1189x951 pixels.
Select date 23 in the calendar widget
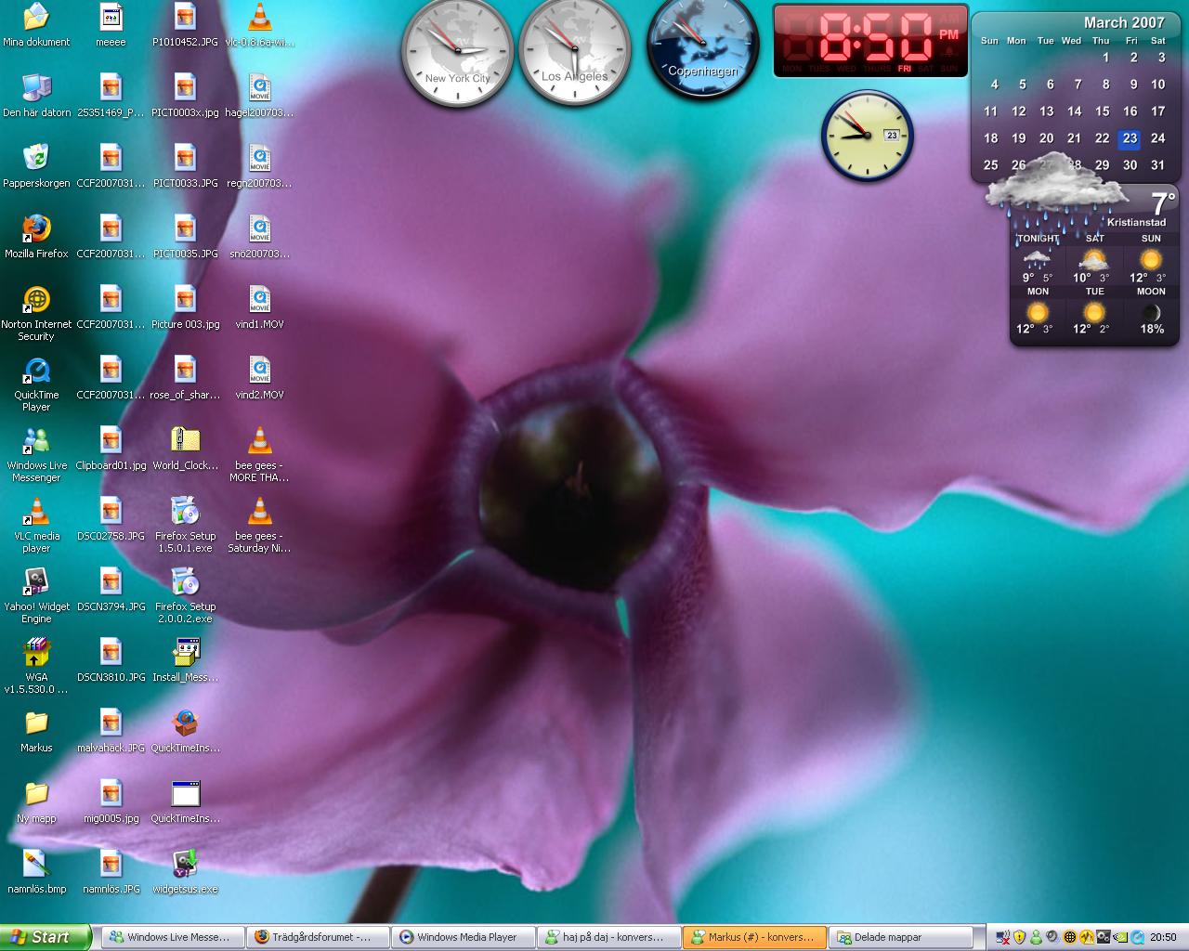1130,138
